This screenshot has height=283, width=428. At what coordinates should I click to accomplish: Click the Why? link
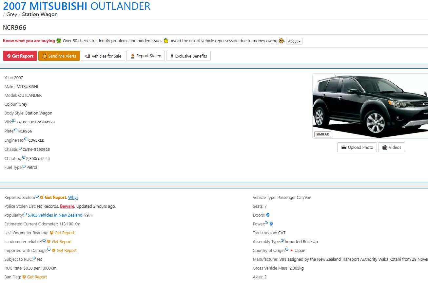pyautogui.click(x=73, y=197)
